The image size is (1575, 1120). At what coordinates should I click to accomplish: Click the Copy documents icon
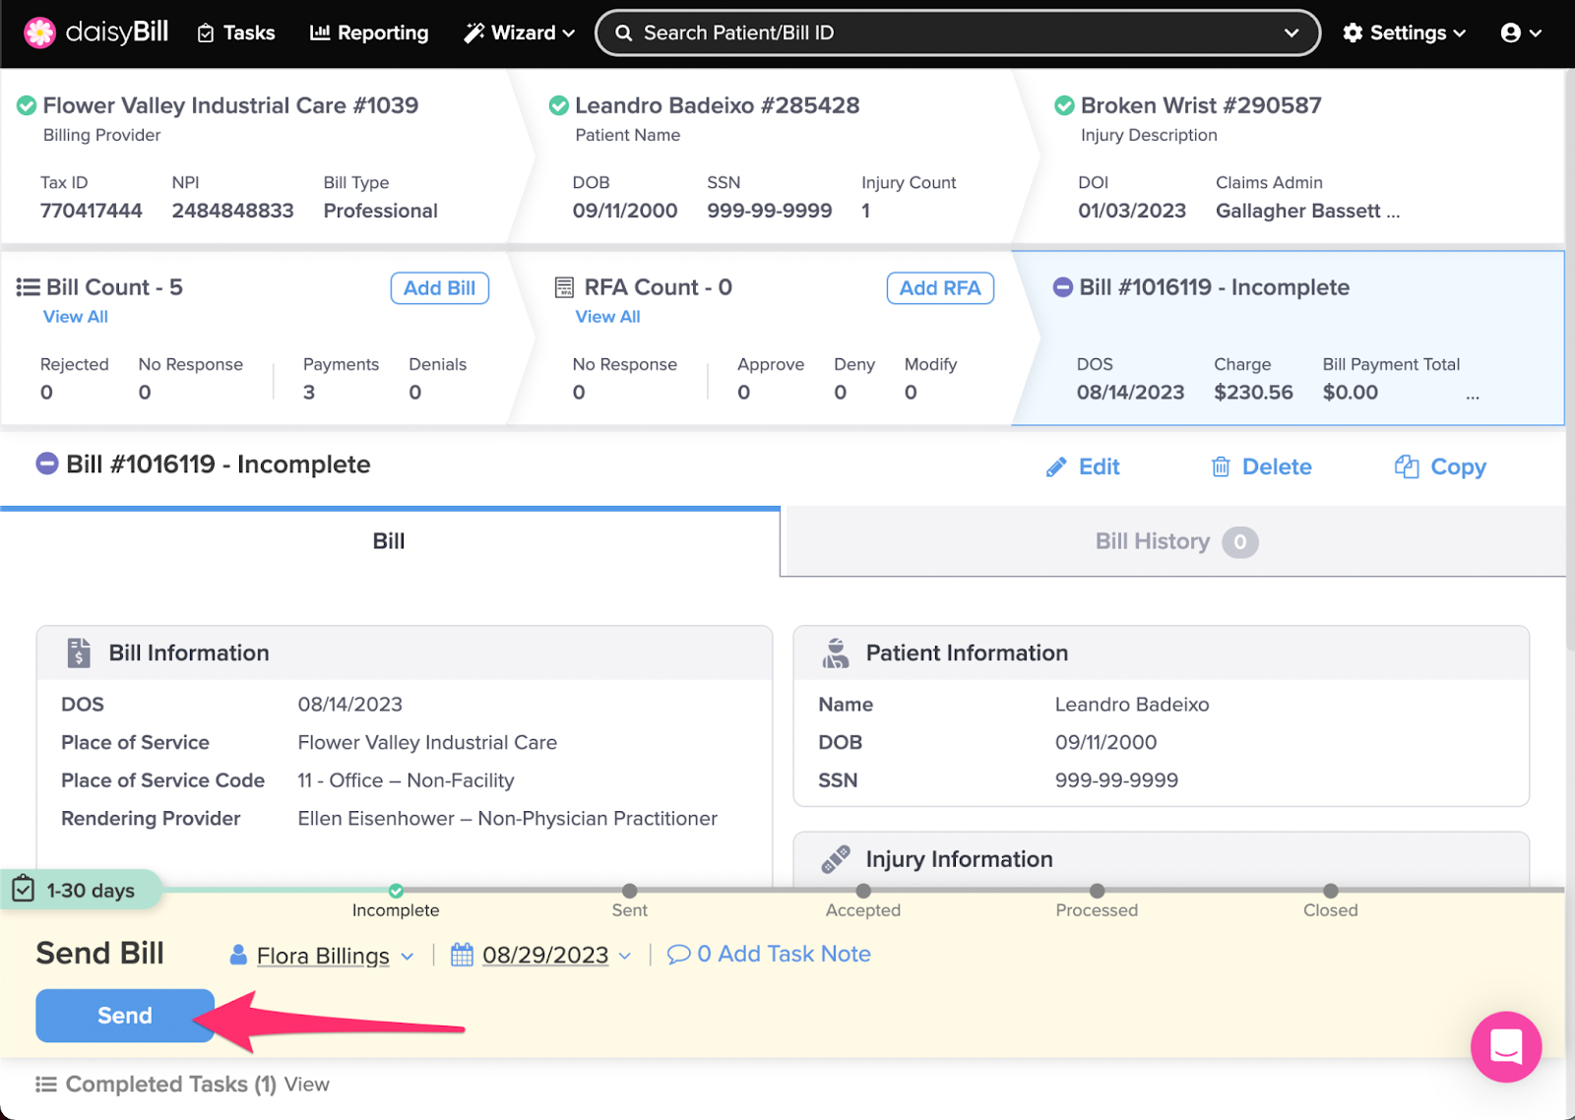pos(1407,467)
